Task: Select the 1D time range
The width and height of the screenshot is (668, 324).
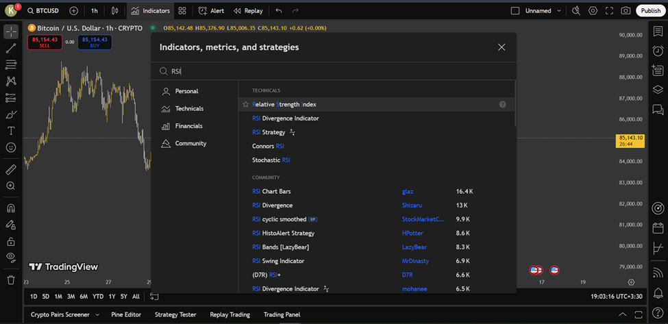Action: 34,297
